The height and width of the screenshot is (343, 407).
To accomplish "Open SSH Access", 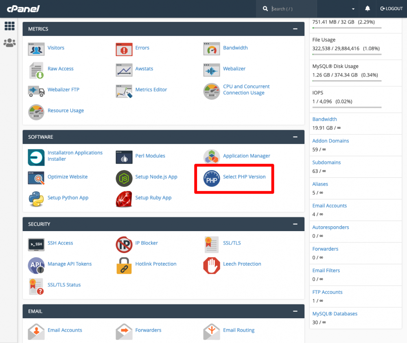I will tap(60, 243).
